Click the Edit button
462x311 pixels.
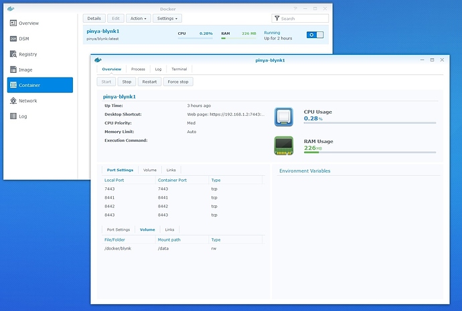point(116,18)
